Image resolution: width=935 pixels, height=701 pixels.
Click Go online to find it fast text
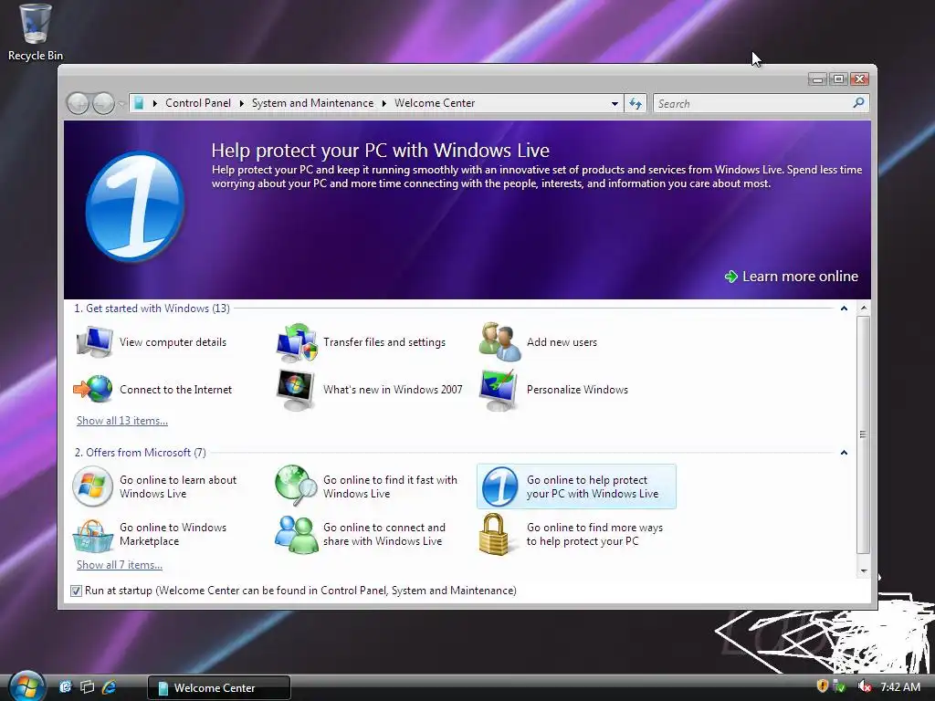390,487
